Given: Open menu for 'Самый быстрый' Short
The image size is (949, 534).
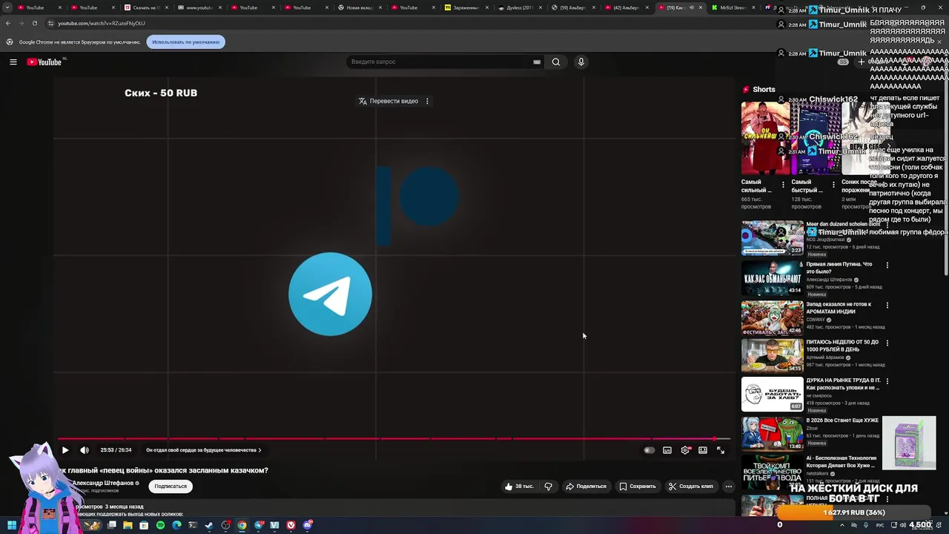Looking at the screenshot, I should 833,184.
